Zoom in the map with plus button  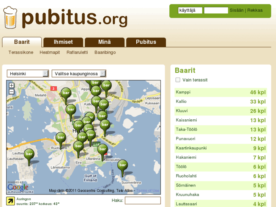(11, 85)
